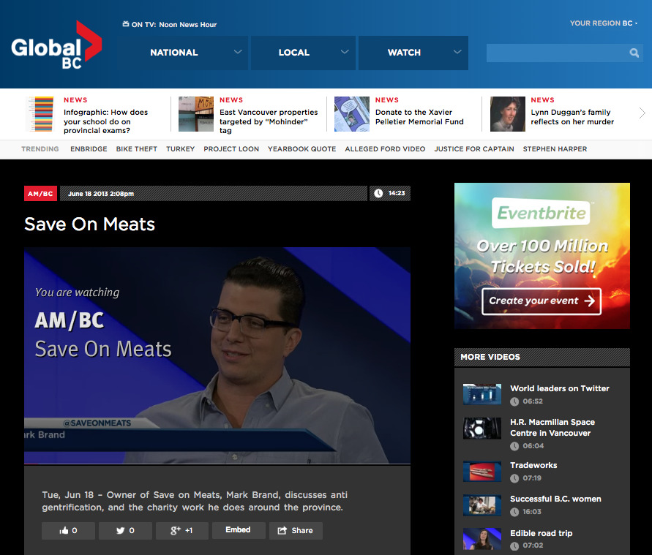Click the June 18 2013 2:08pm timestamp
The height and width of the screenshot is (555, 652).
point(101,194)
